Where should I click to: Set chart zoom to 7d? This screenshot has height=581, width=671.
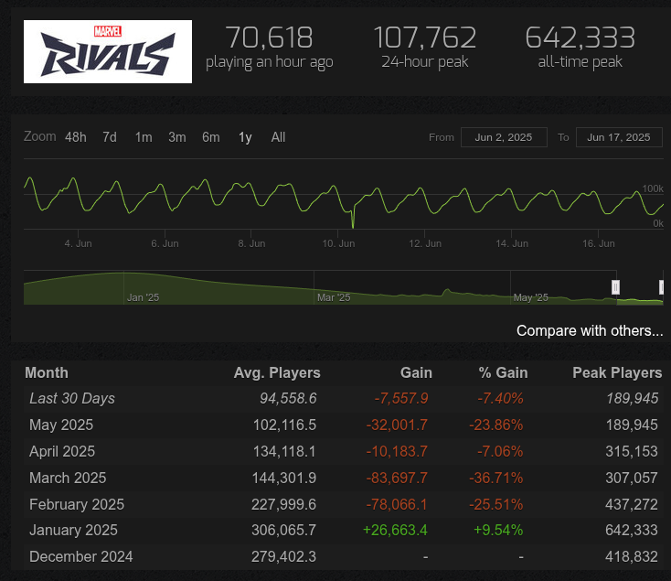click(110, 137)
